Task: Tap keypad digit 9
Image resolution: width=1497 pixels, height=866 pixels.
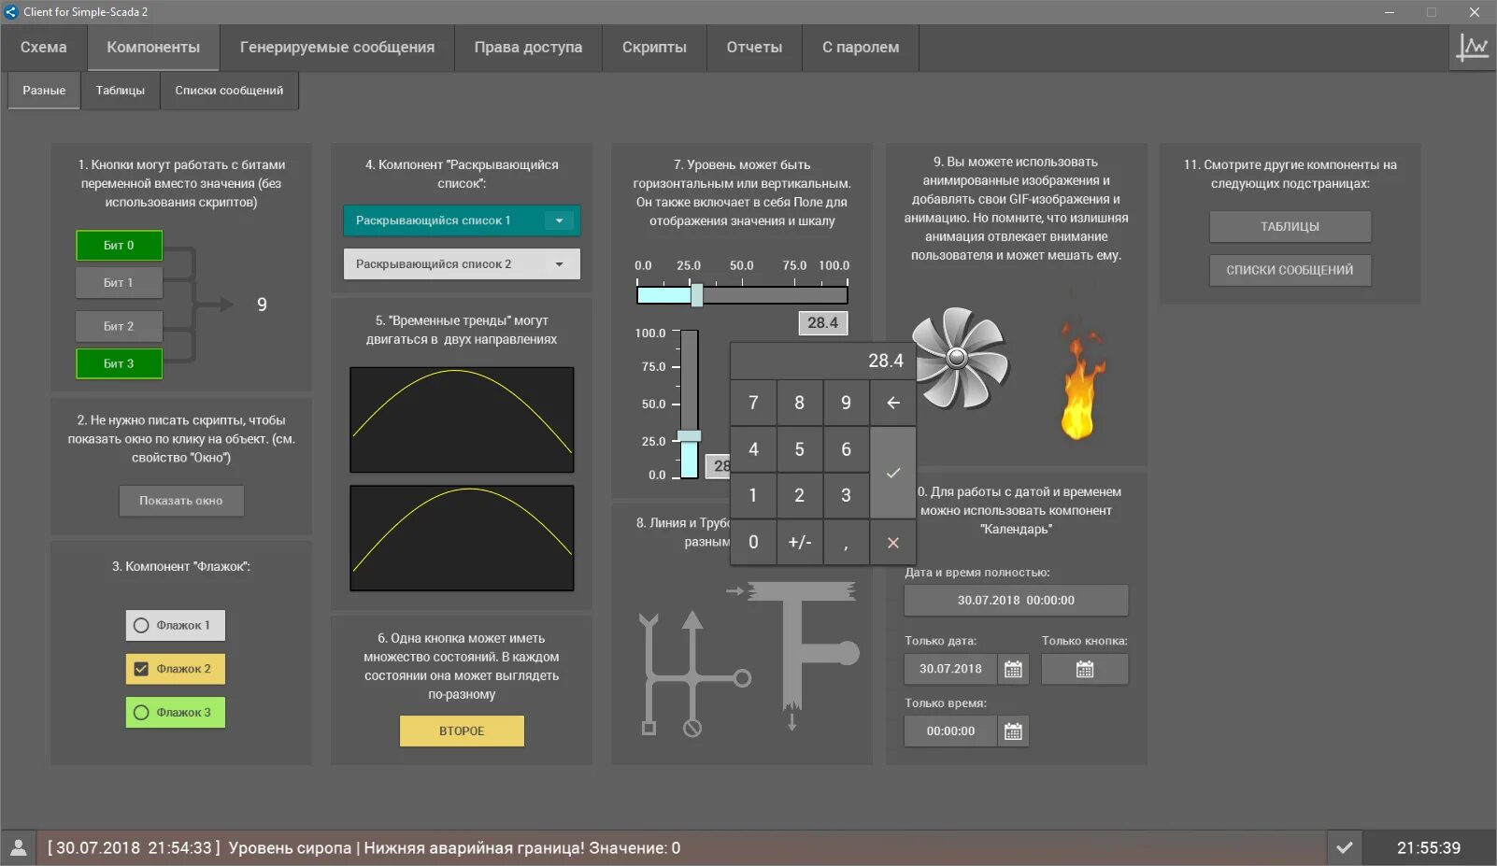Action: click(x=847, y=403)
